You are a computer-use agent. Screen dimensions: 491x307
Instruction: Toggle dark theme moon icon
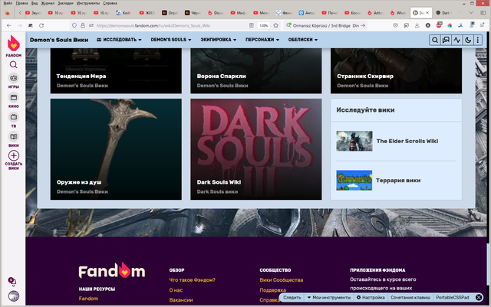[x=468, y=40]
